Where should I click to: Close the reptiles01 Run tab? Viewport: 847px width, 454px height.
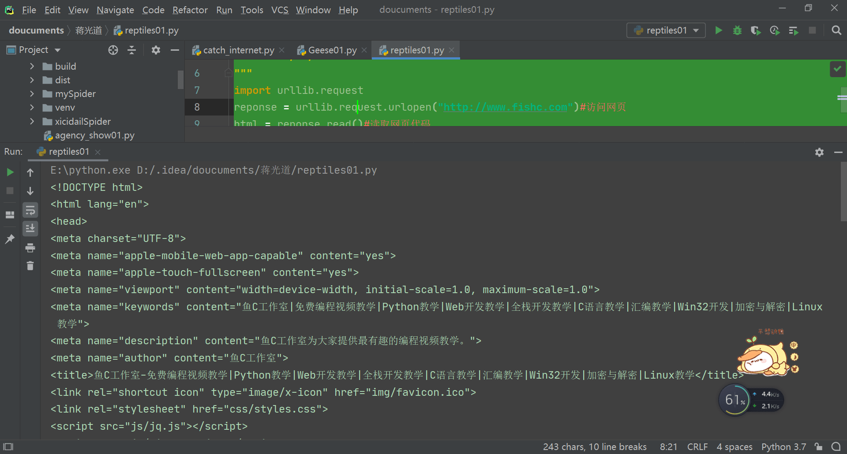pos(98,152)
